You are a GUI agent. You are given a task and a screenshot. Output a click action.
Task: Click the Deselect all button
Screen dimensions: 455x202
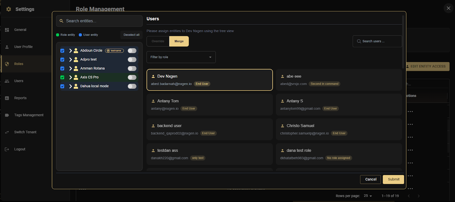131,35
